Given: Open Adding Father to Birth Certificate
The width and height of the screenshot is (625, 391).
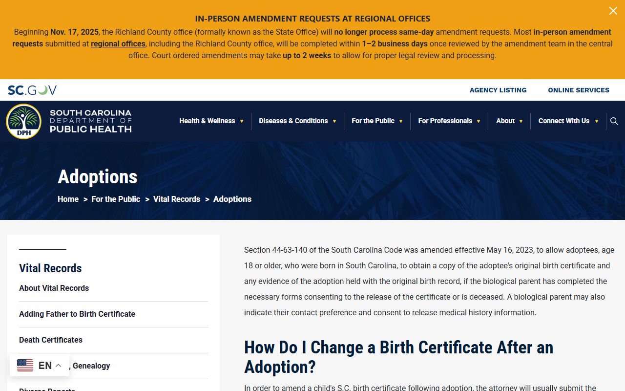Looking at the screenshot, I should pos(77,314).
